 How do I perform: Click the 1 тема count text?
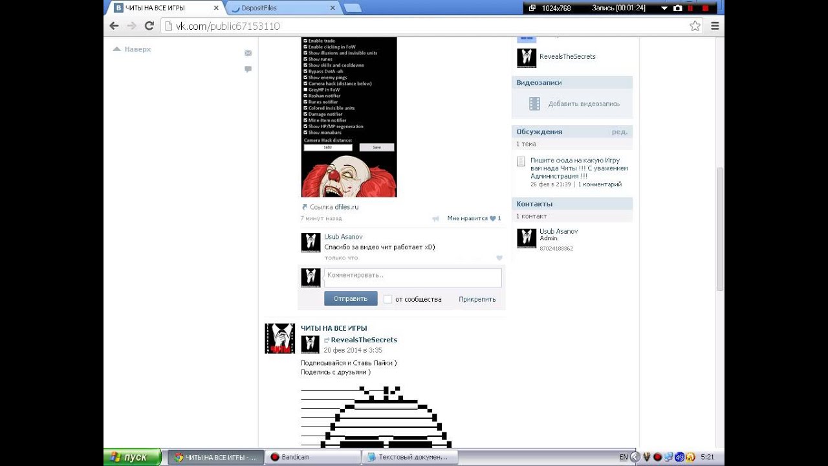click(x=526, y=144)
